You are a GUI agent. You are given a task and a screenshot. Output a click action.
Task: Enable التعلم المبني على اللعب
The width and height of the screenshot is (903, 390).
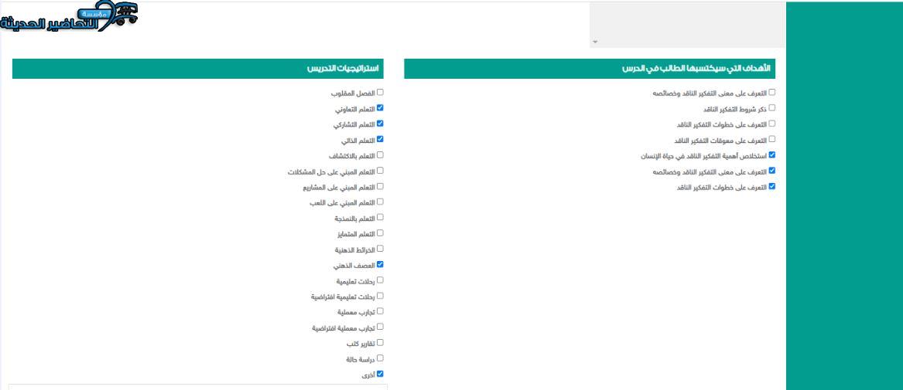coord(380,202)
